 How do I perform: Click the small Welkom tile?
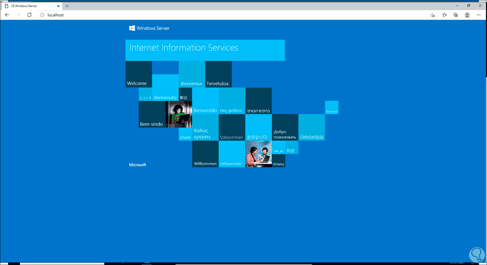[x=331, y=107]
